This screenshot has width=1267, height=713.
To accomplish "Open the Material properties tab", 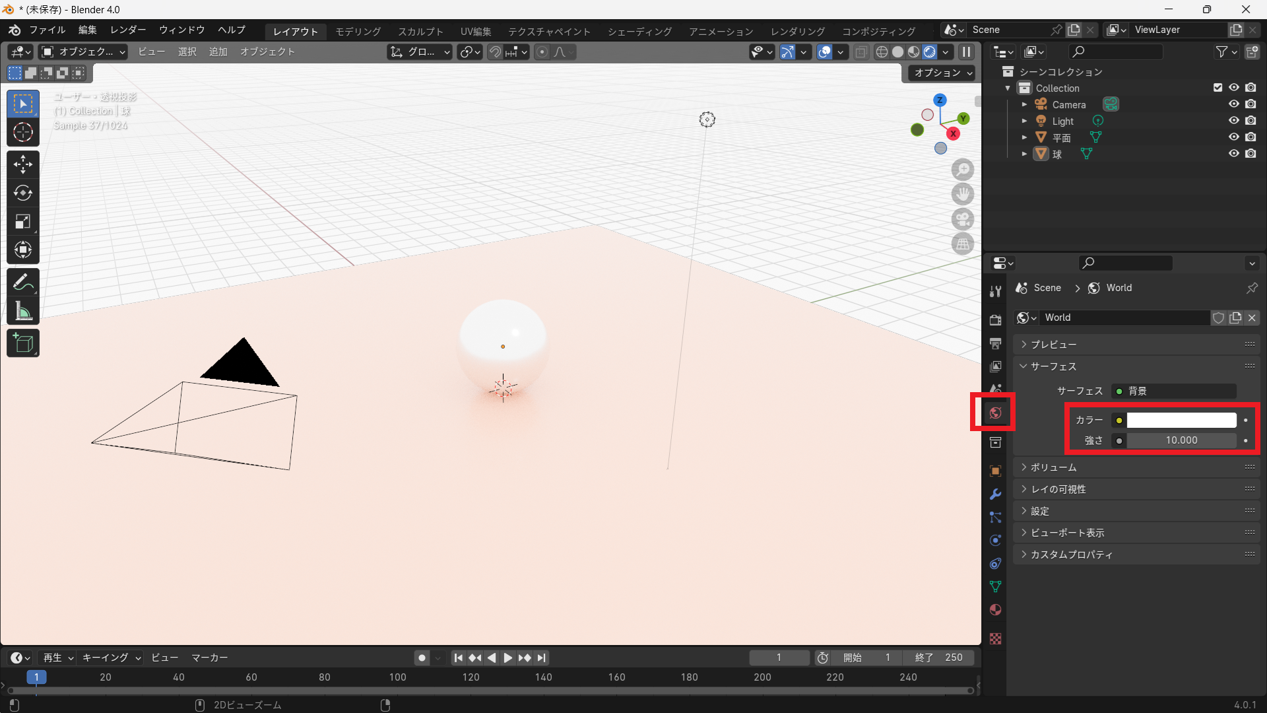I will coord(995,609).
